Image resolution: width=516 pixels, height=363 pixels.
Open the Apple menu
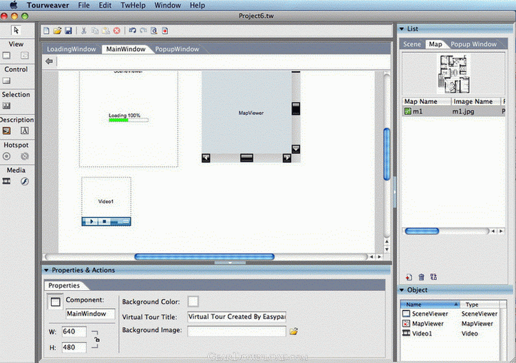coord(14,5)
